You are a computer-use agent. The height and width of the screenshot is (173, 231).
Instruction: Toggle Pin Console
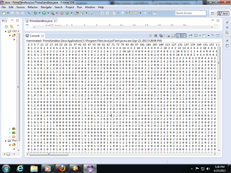click(191, 36)
